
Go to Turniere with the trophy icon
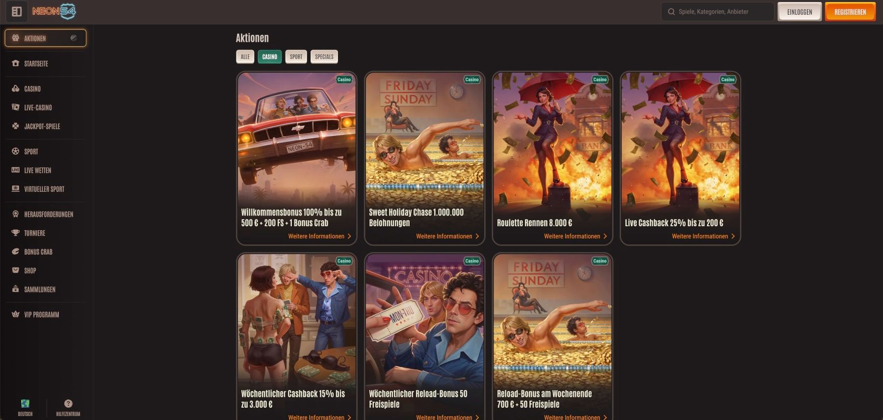34,233
